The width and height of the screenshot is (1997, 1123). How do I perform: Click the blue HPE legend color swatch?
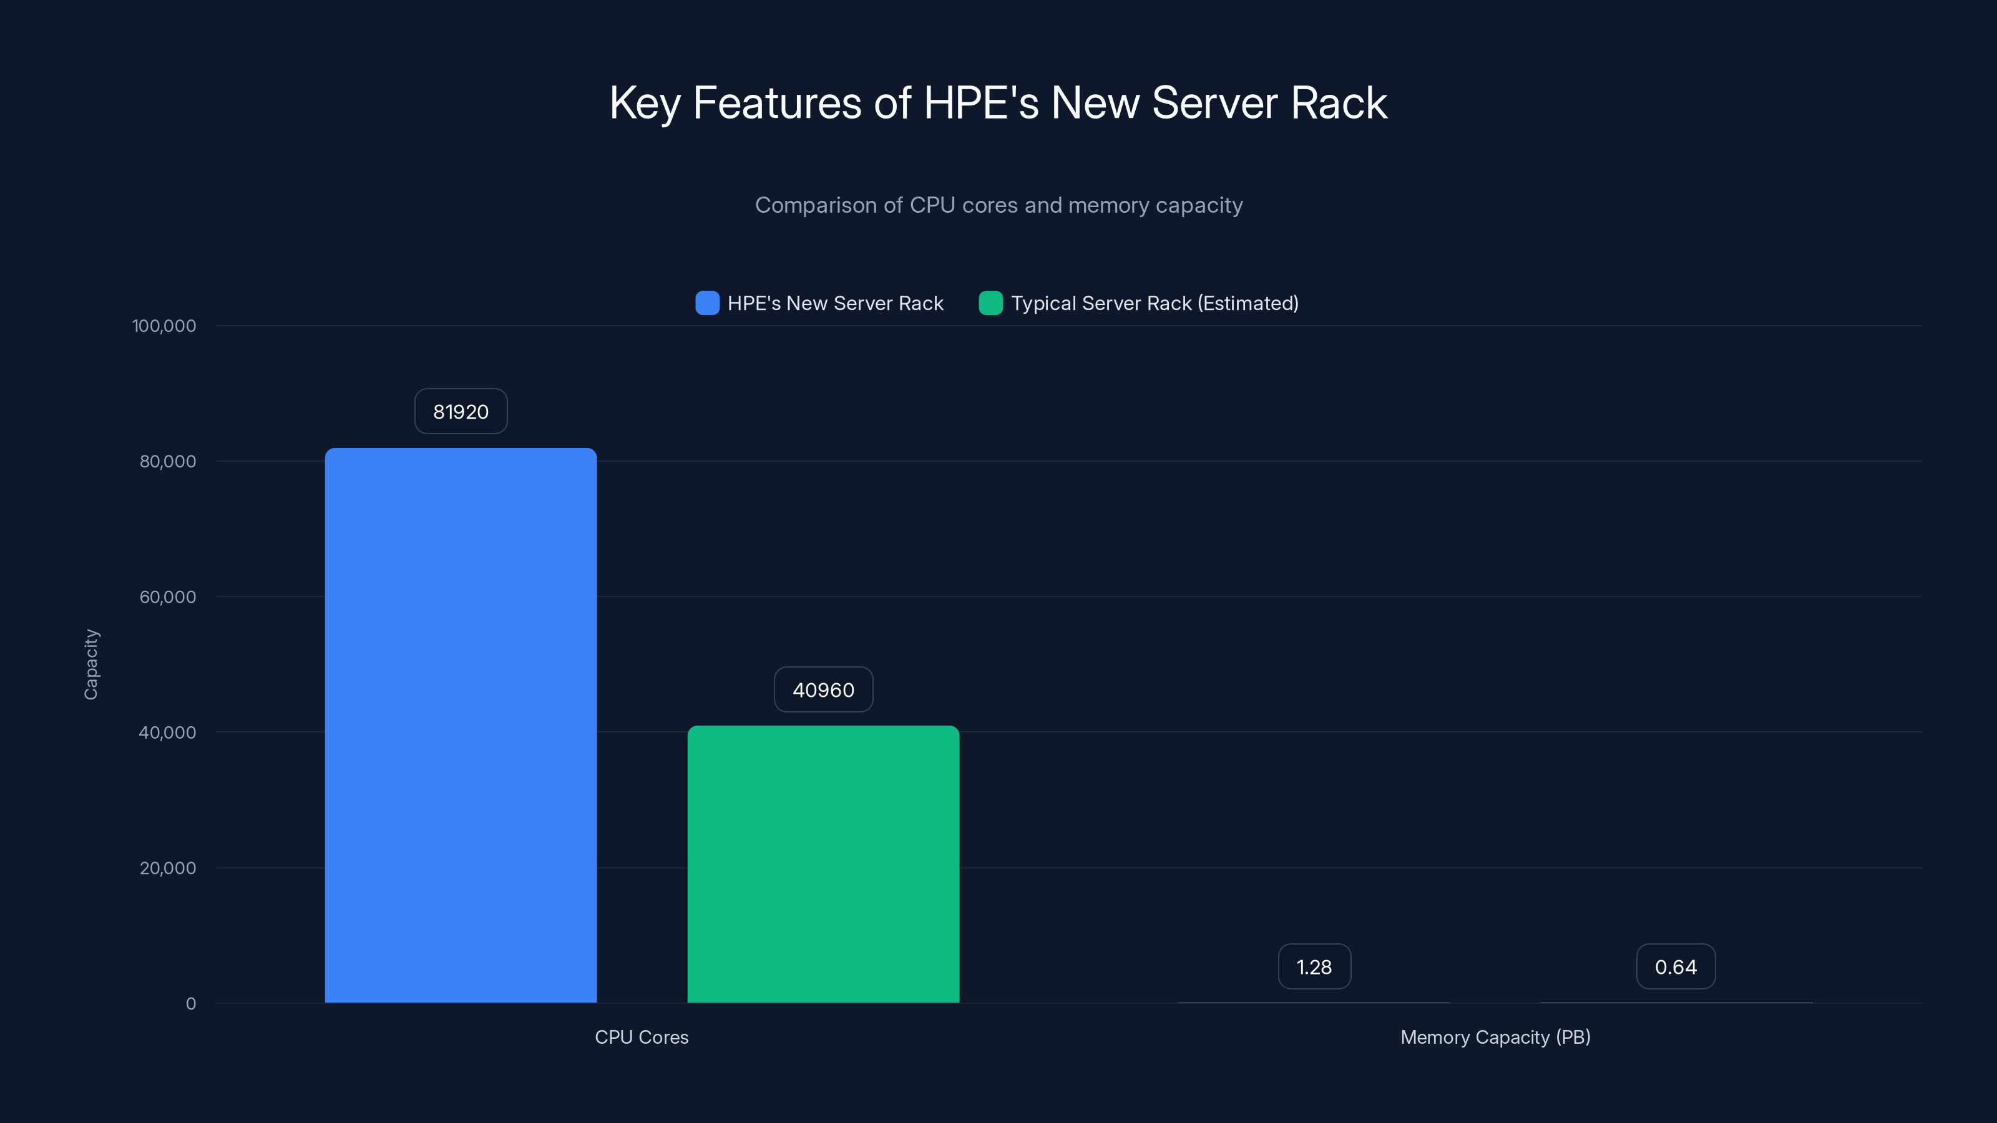click(x=707, y=303)
